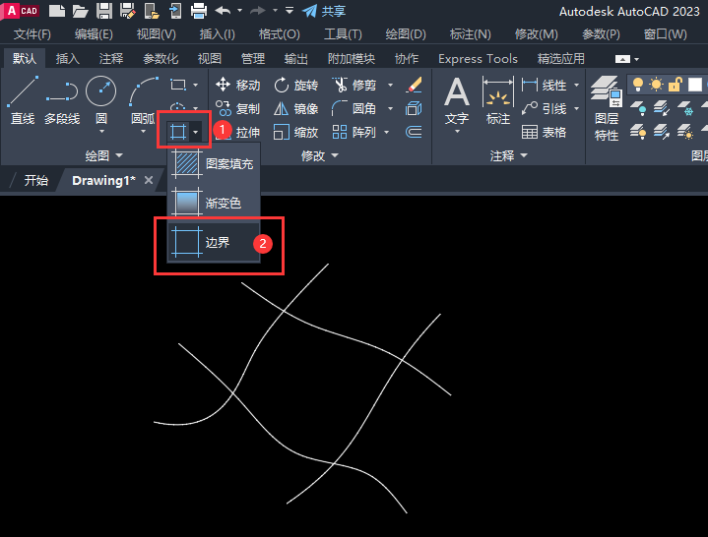This screenshot has width=708, height=537.
Task: Open the Undo history dropdown arrow
Action: click(239, 11)
